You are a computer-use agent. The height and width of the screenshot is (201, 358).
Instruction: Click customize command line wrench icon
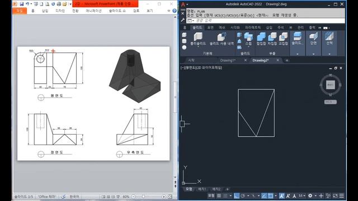click(183, 21)
